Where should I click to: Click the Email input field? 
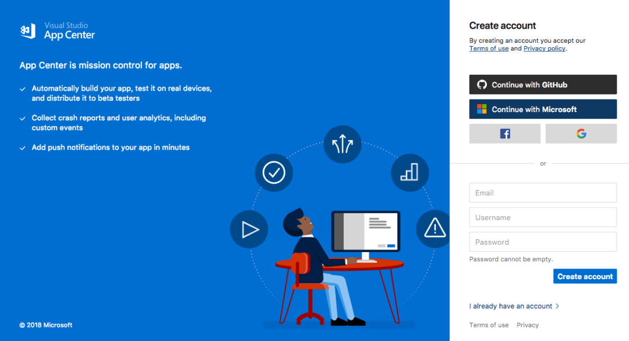(x=543, y=192)
